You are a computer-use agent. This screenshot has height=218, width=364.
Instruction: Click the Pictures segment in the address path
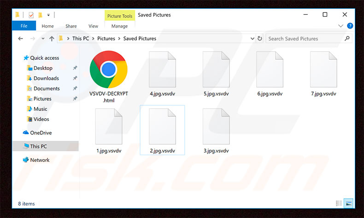click(x=106, y=39)
